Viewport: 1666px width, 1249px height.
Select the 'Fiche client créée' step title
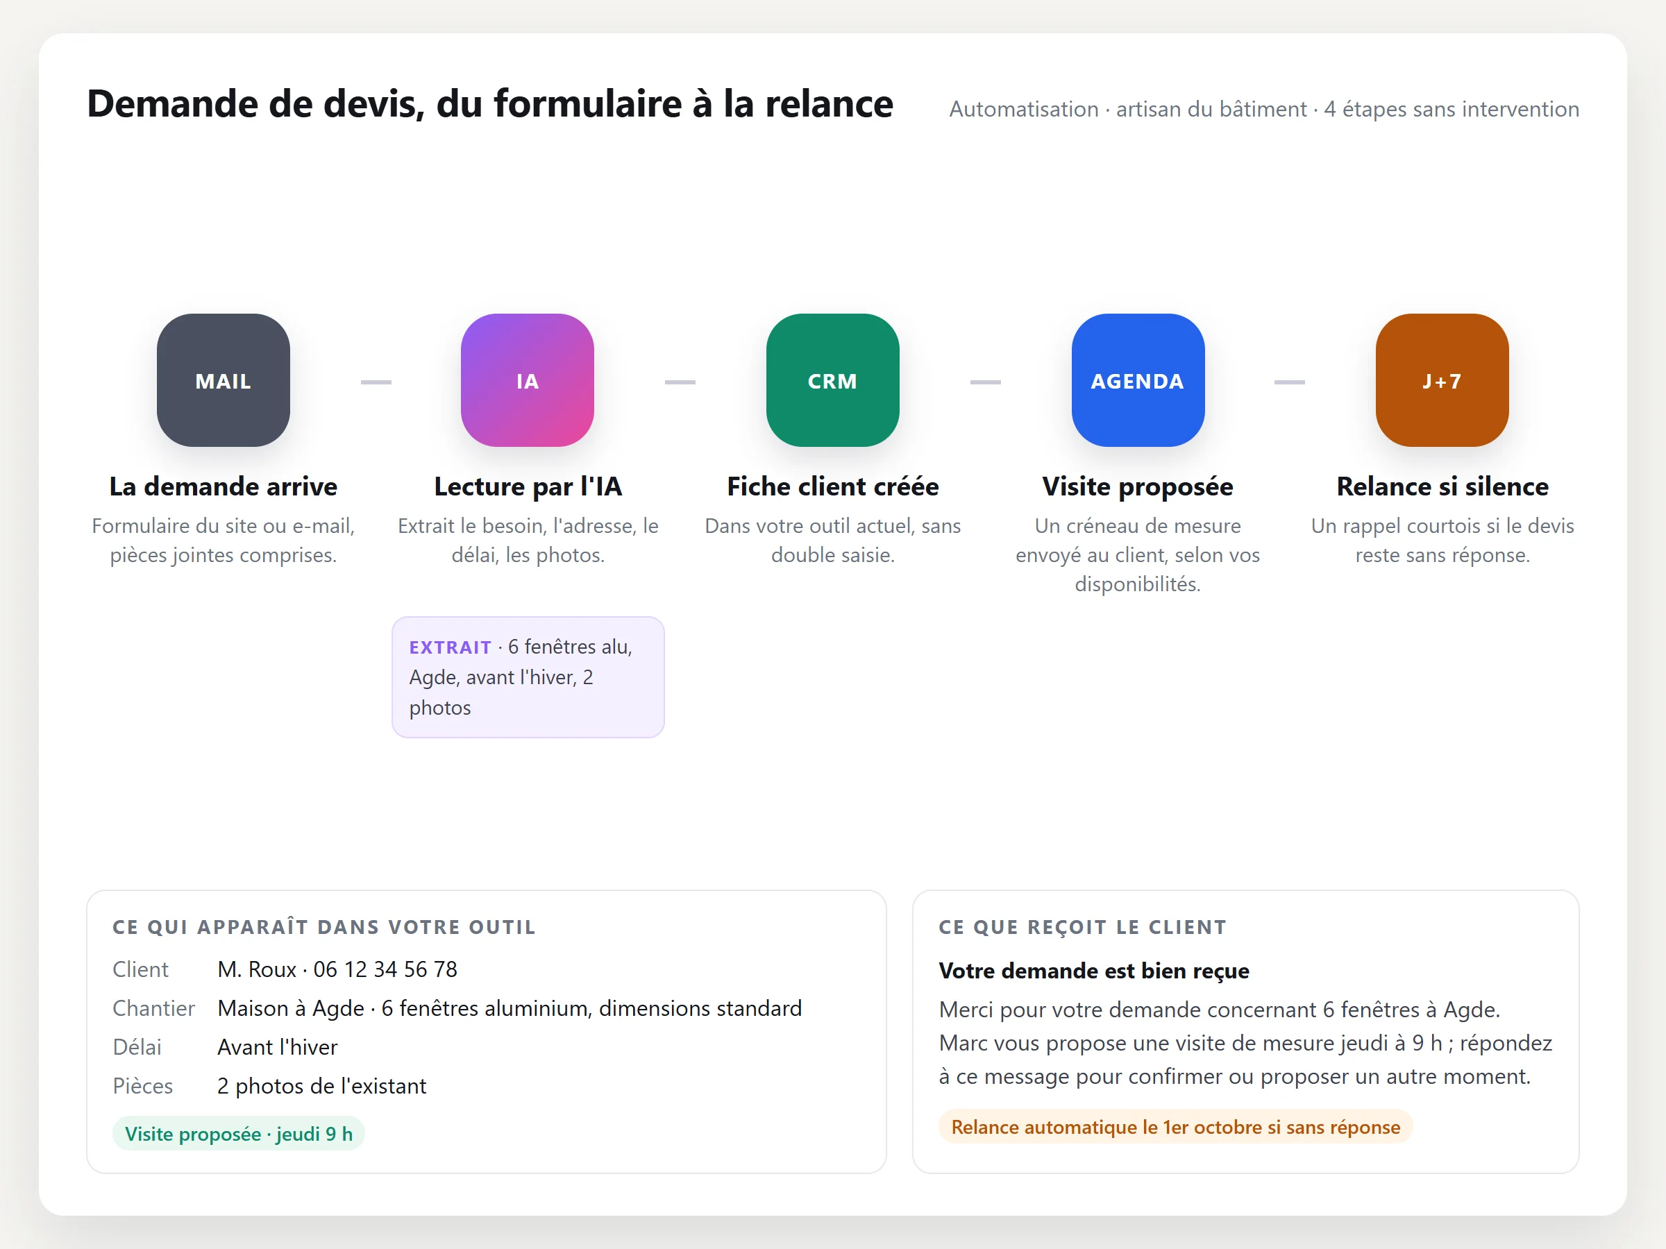(x=832, y=486)
